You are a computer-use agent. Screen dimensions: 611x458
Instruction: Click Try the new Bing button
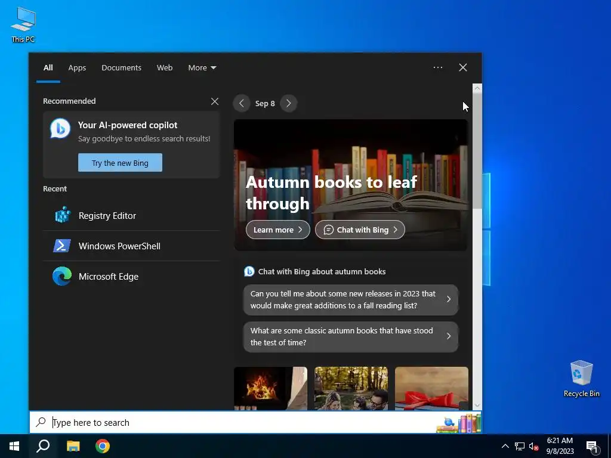120,162
